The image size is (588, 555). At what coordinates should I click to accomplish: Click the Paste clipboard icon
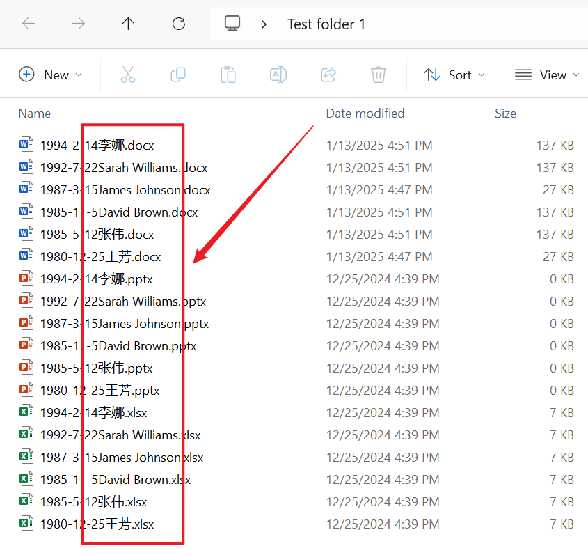228,75
